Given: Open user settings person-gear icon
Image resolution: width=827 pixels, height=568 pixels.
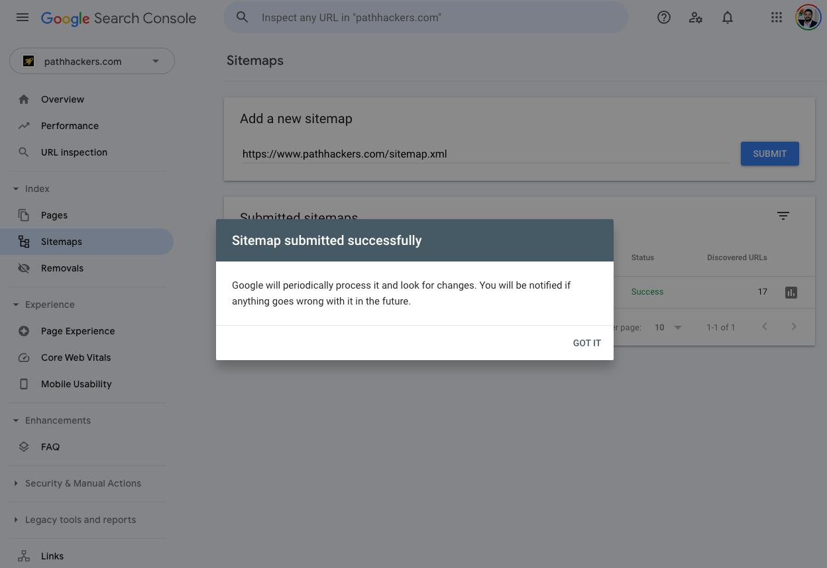Looking at the screenshot, I should coord(696,18).
